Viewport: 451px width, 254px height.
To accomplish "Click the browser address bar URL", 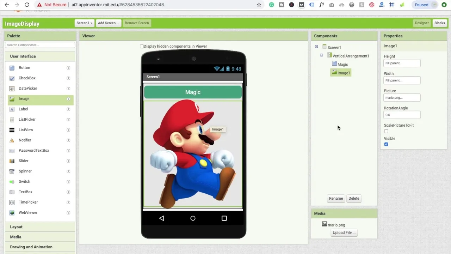I will click(117, 5).
